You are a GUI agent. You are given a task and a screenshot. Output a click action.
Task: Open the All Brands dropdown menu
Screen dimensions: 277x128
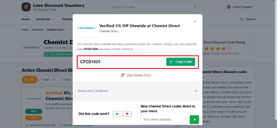click(45, 19)
